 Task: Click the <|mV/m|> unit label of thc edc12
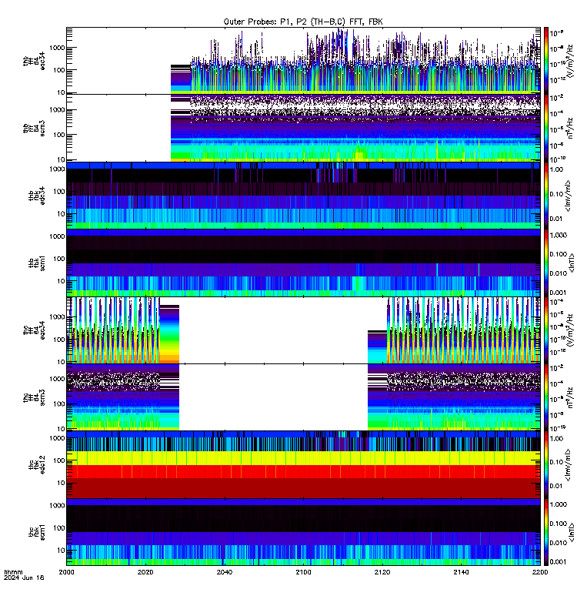click(x=568, y=465)
